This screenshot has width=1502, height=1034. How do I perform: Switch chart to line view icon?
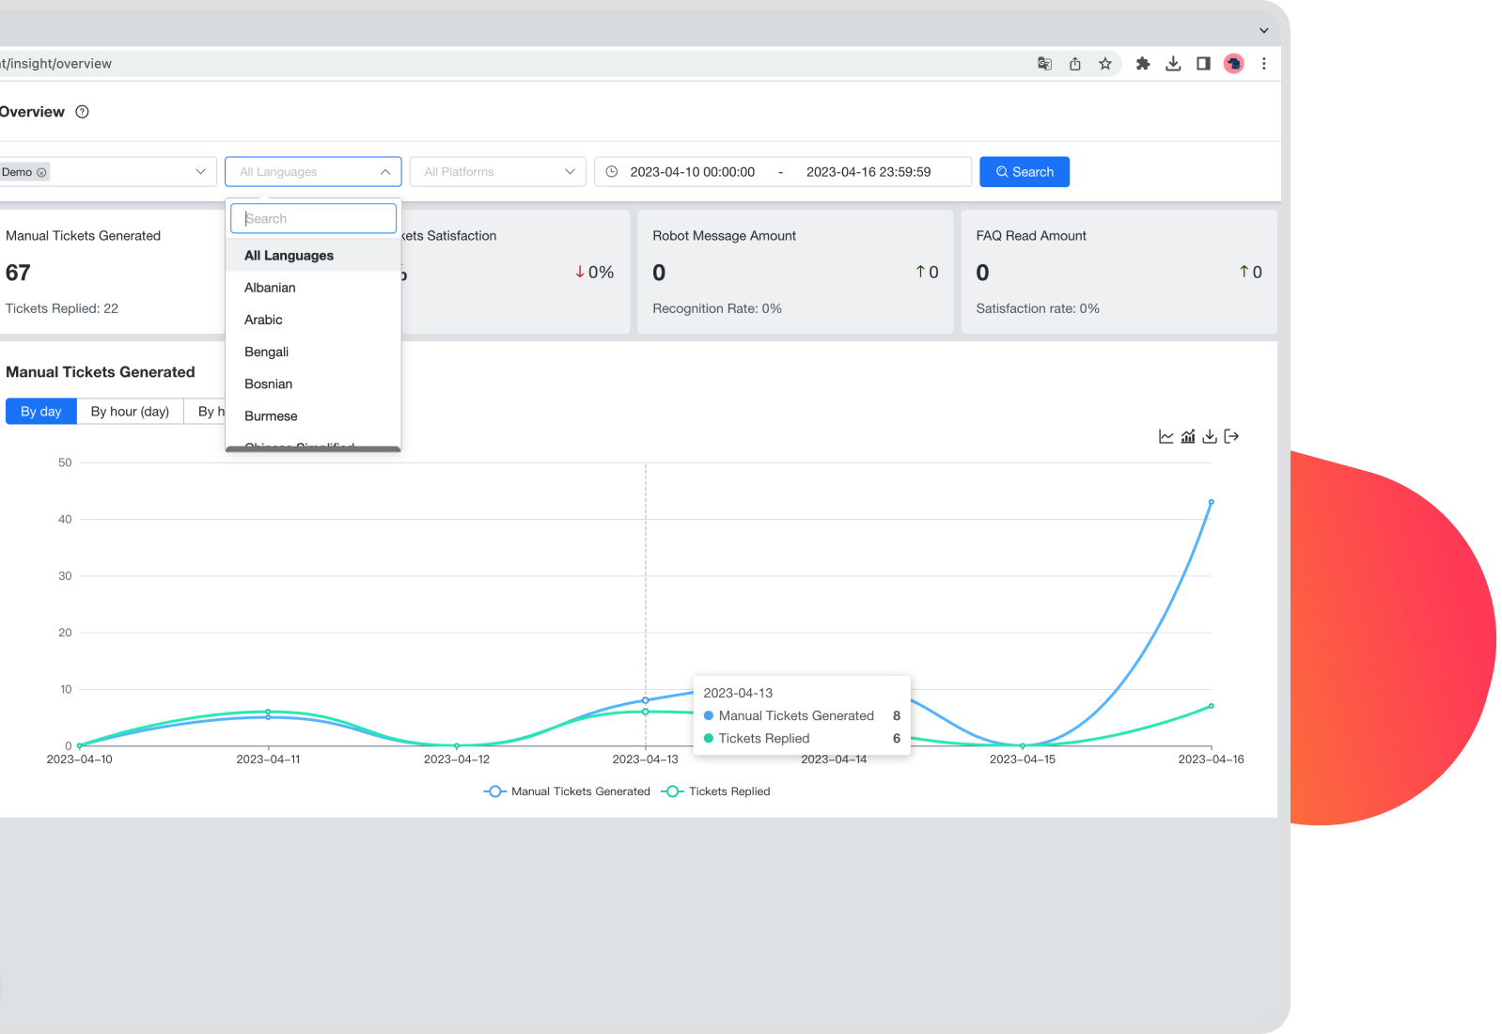1166,436
